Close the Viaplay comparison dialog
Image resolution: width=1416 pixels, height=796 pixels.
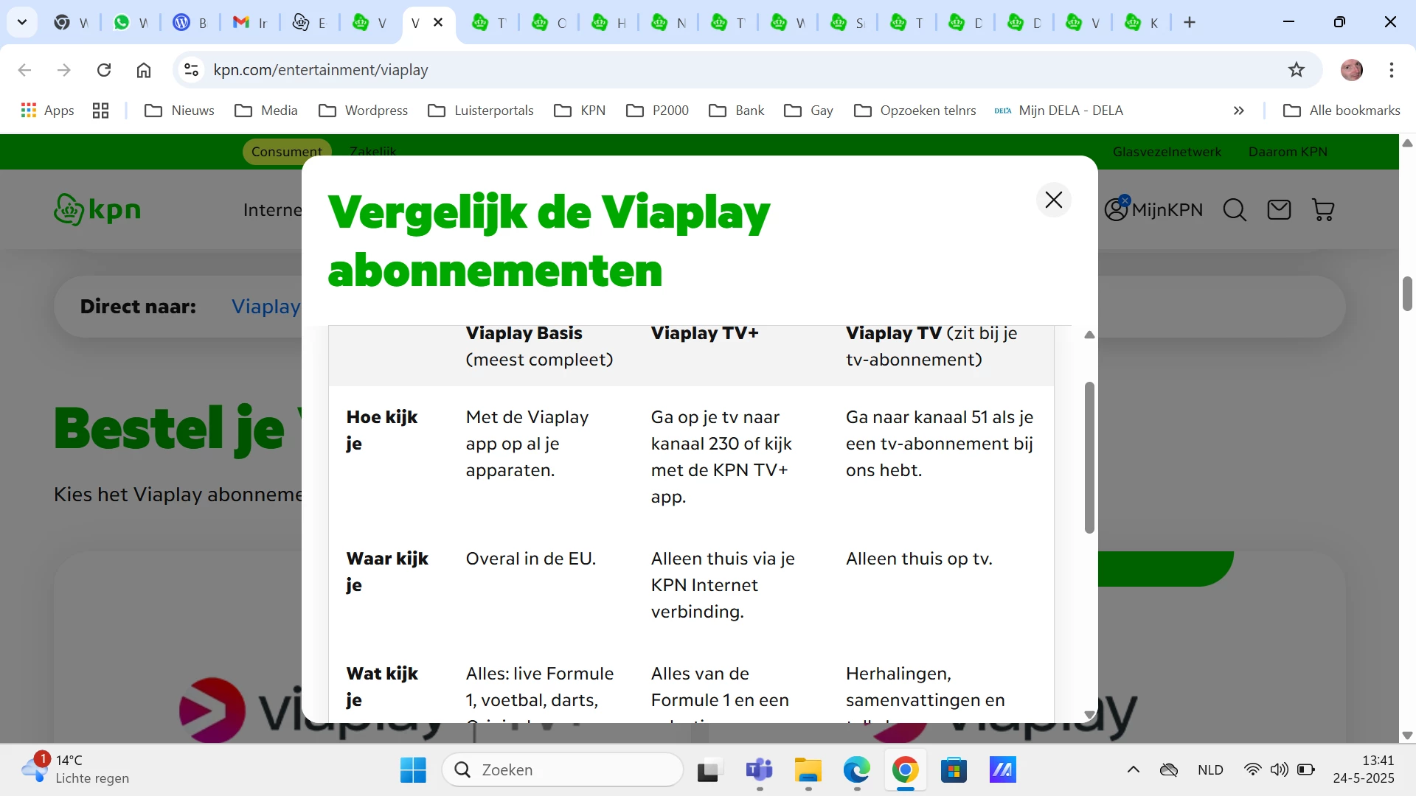pos(1053,200)
